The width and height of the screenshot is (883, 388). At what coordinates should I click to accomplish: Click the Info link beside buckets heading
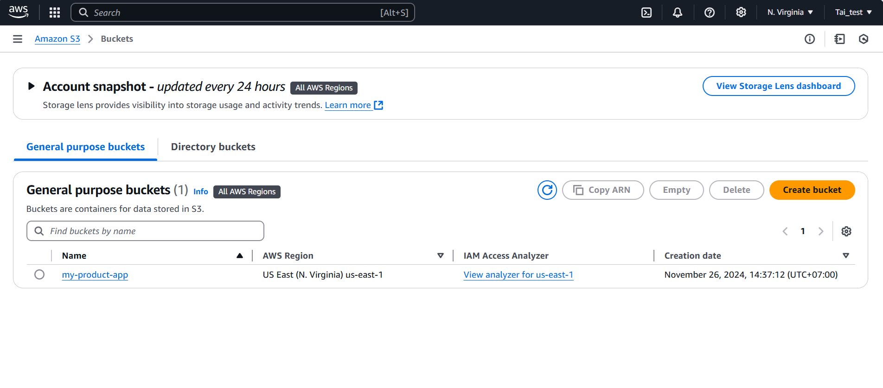pos(201,191)
